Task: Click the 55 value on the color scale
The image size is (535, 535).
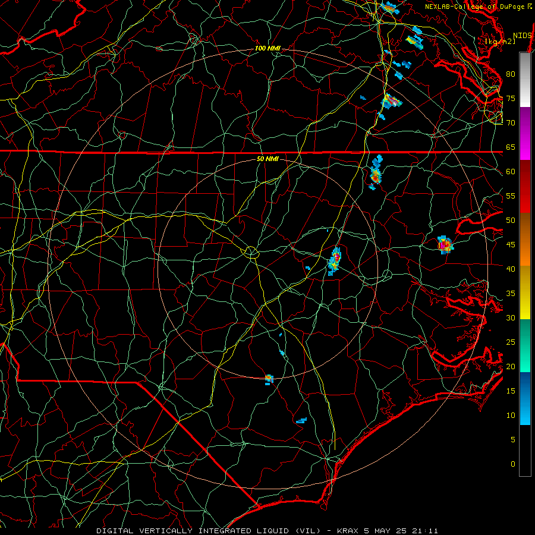Action: tap(511, 196)
